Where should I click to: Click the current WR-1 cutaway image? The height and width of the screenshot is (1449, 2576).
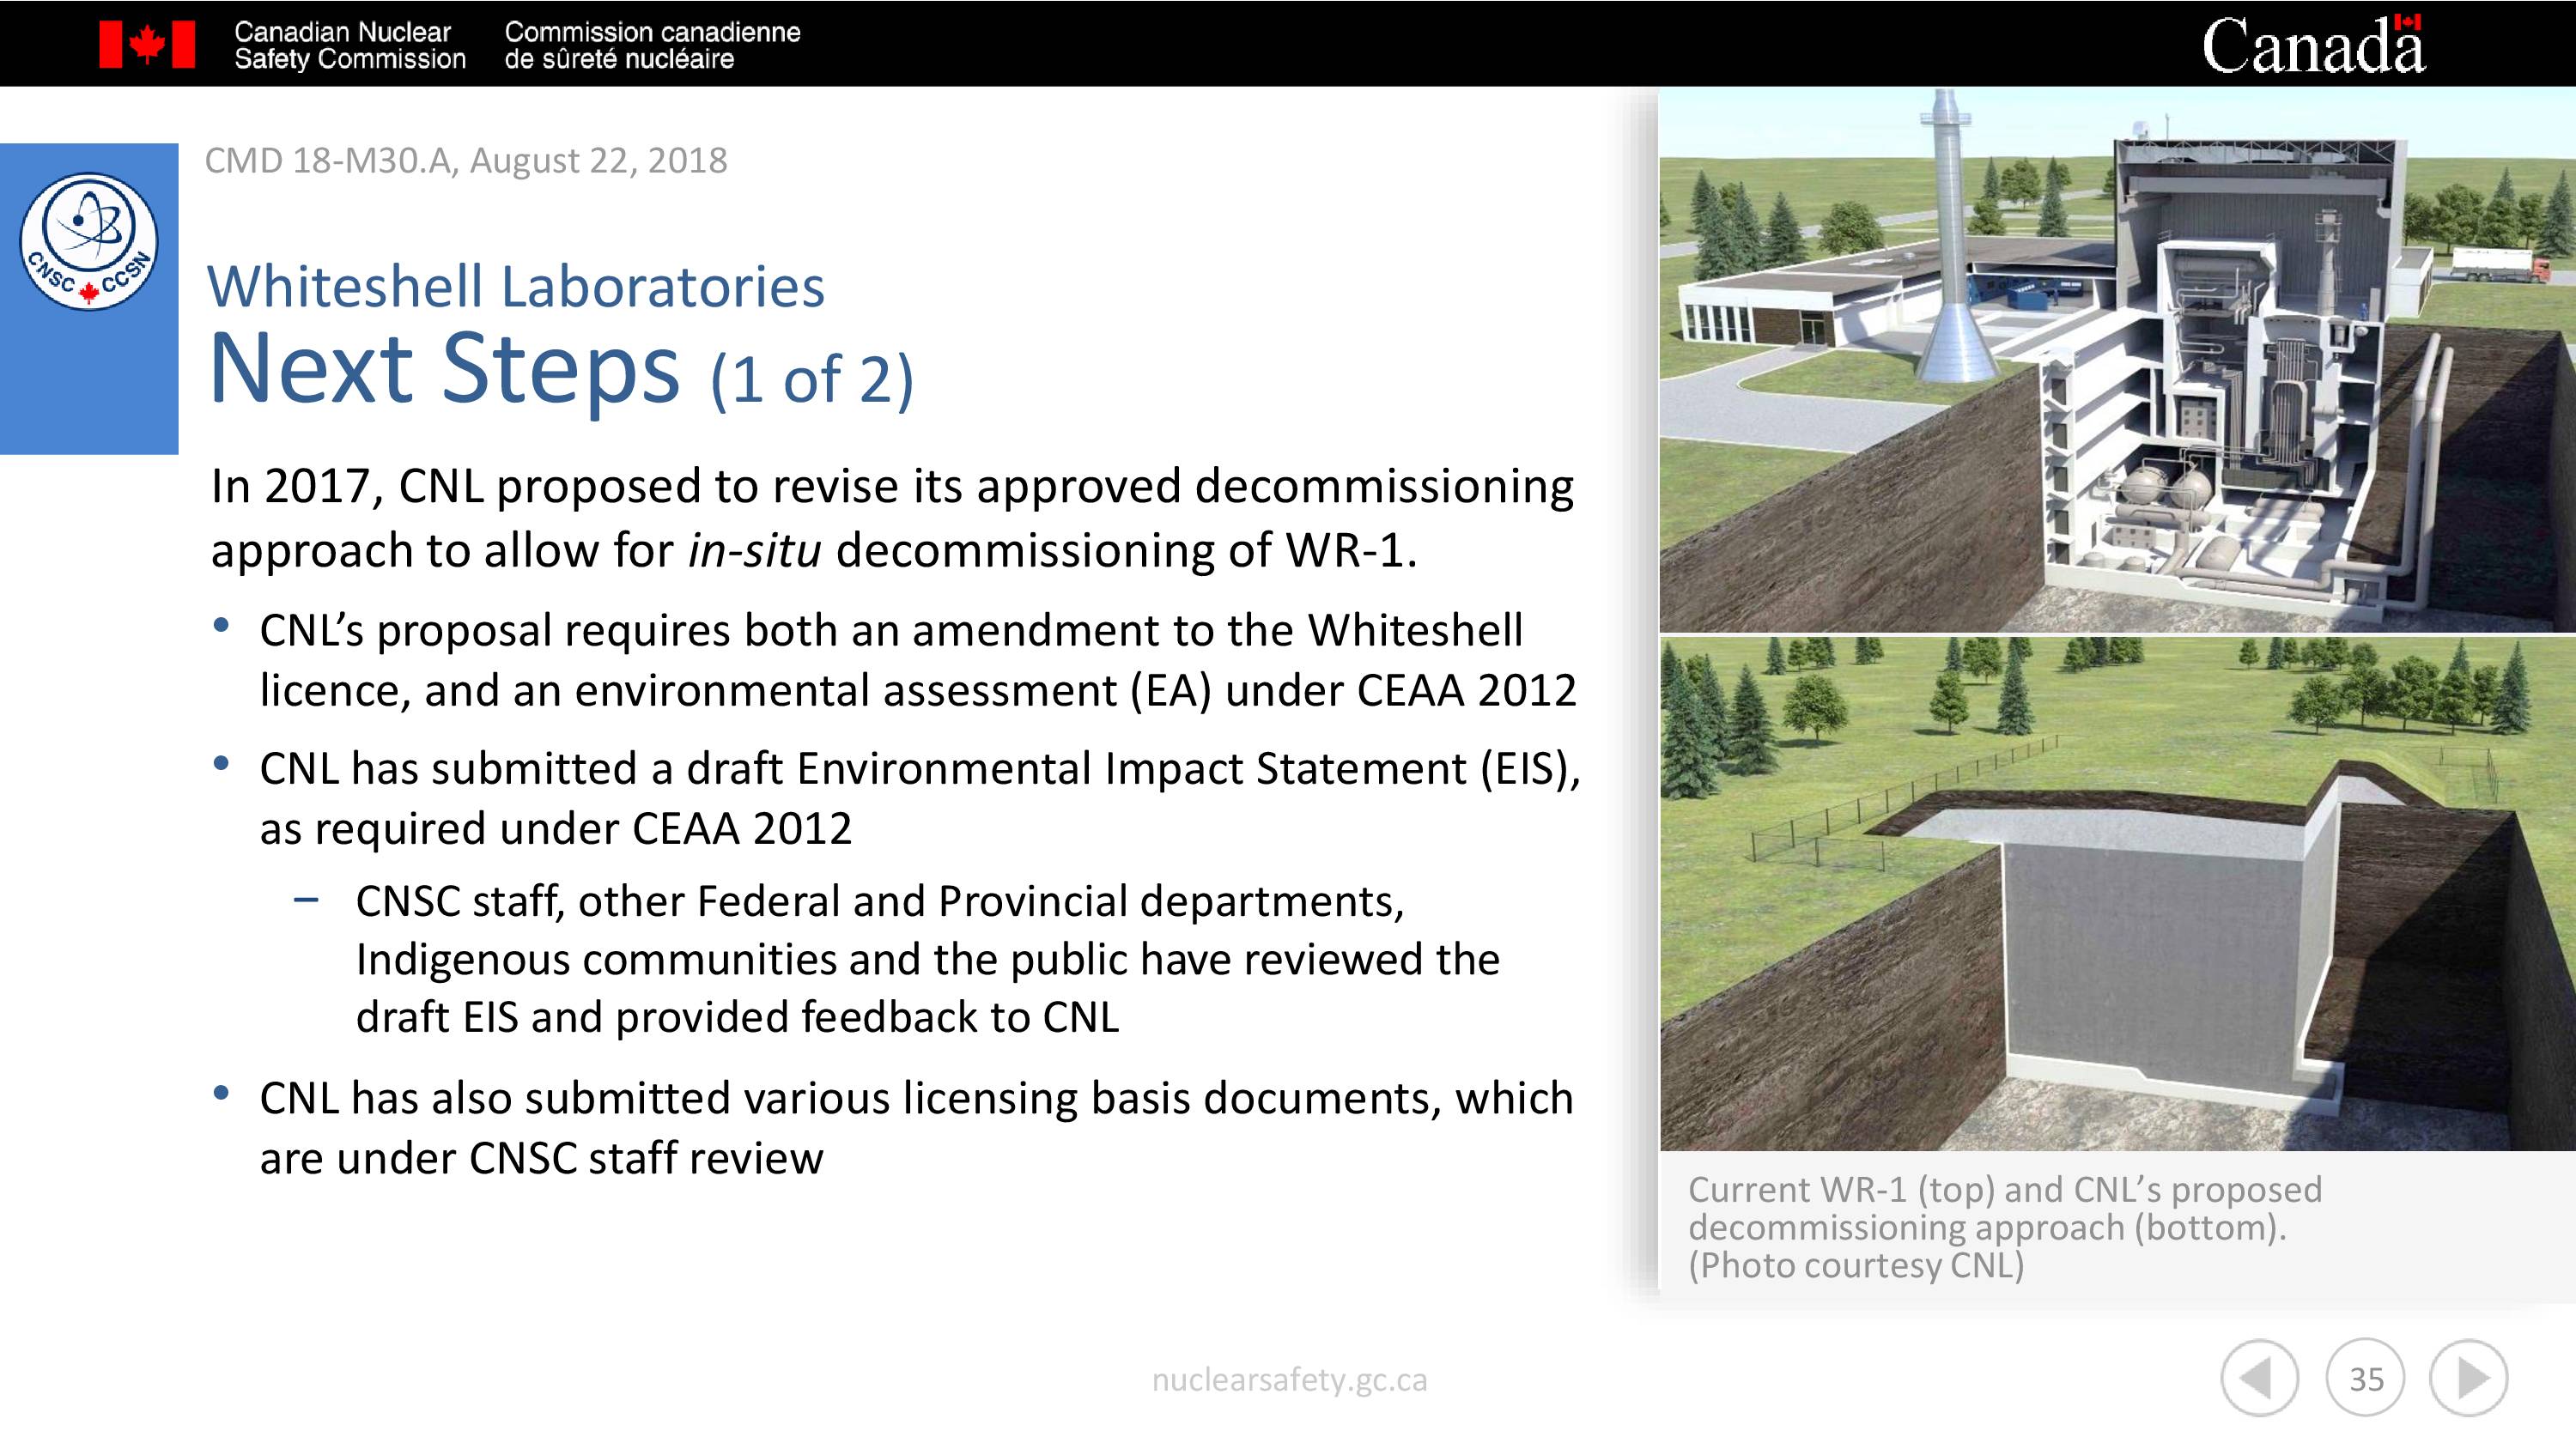2117,360
